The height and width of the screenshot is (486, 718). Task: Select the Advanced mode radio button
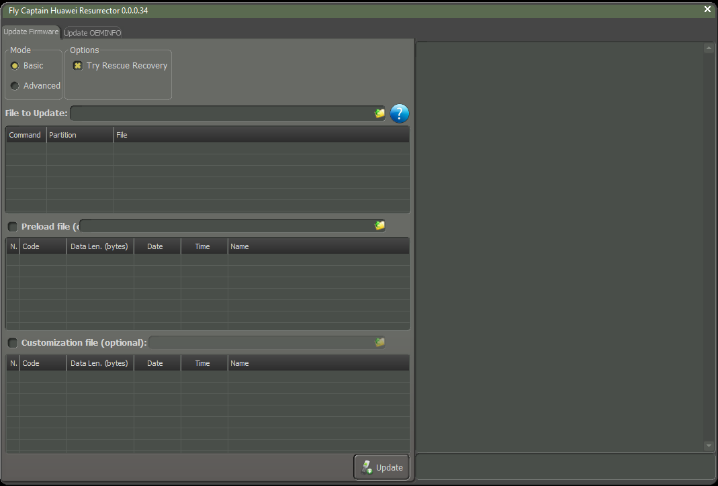[15, 86]
